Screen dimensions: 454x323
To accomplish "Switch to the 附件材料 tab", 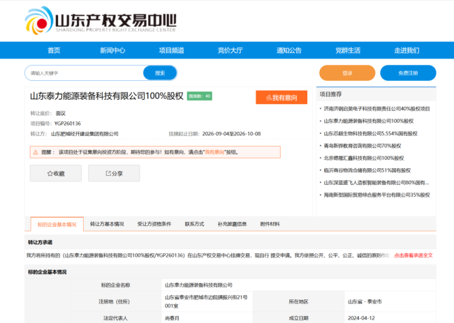I will point(270,224).
